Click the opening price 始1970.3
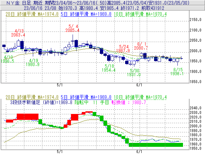The width and height of the screenshot is (205, 156). (x=68, y=8)
